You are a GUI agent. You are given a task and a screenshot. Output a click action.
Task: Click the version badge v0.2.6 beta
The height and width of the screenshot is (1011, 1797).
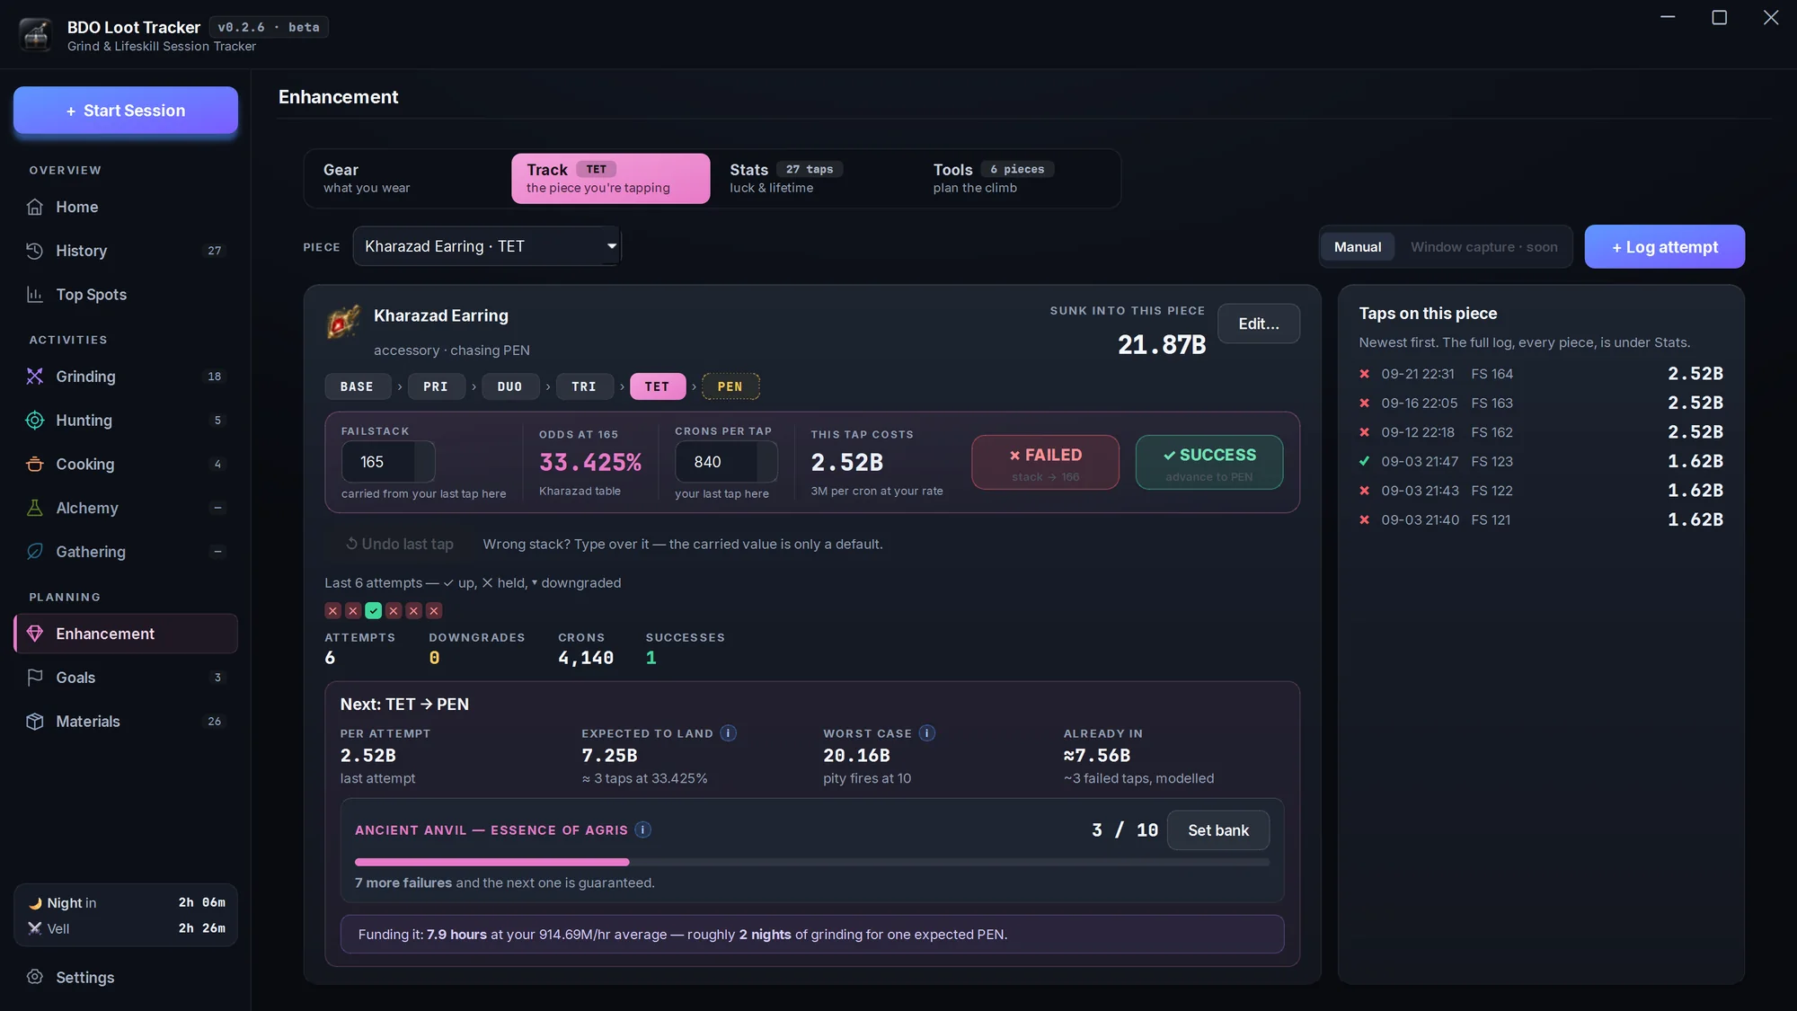pyautogui.click(x=269, y=28)
